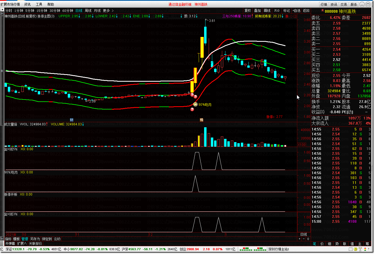Select the 筹 tab in bottom panel
This screenshot has height=254, width=375.
click(x=367, y=244)
